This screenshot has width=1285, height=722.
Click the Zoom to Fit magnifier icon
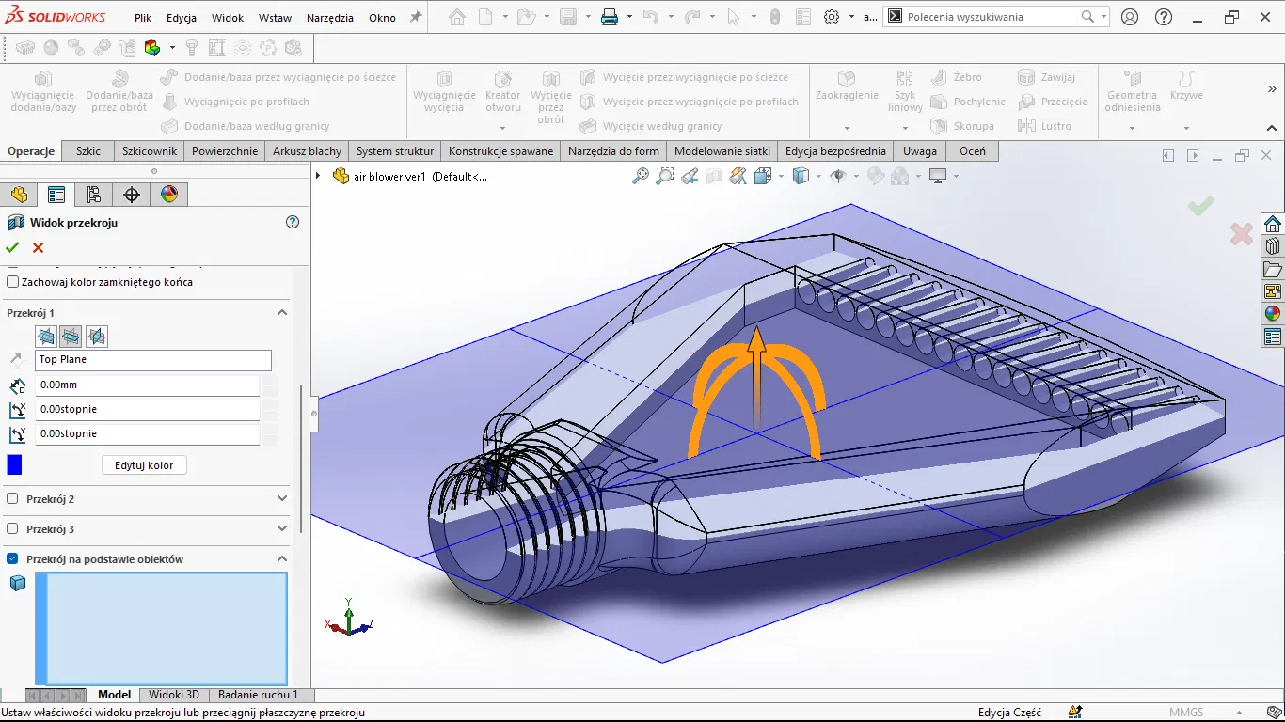pyautogui.click(x=641, y=176)
